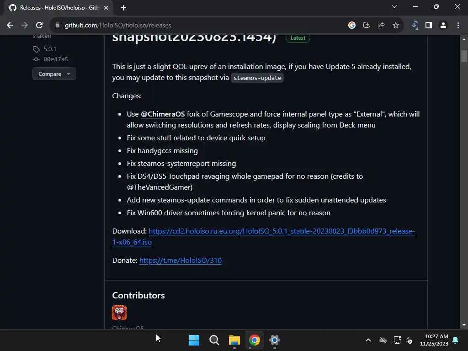Download the HoloISO 5.0.1 ISO link
Viewport: 468px width, 351px height.
[264, 236]
